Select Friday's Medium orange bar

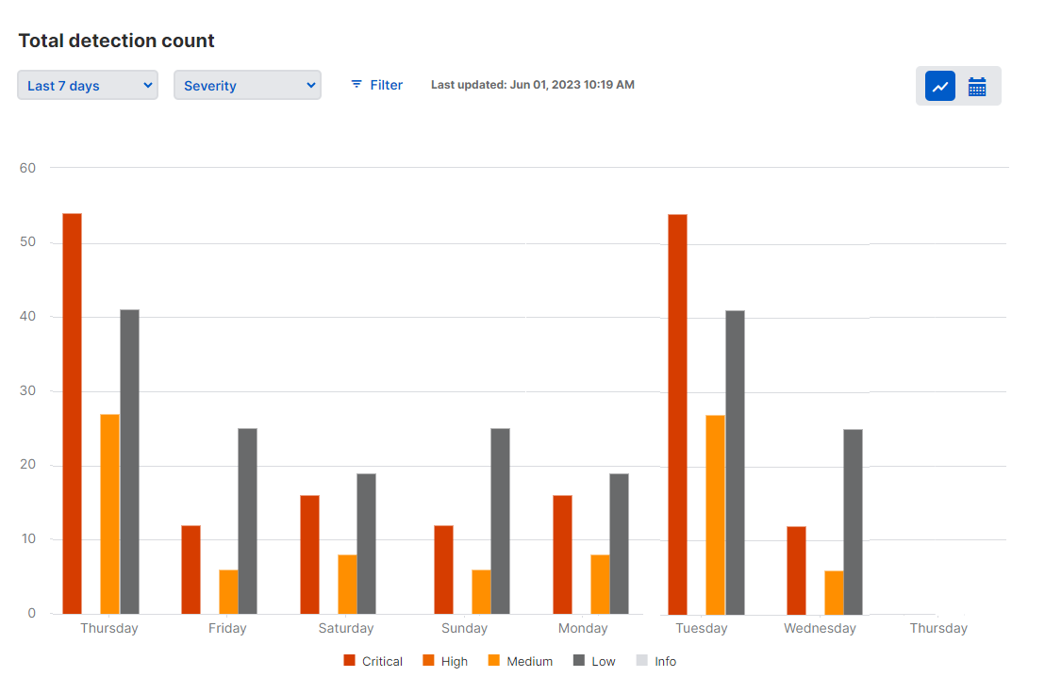(228, 591)
